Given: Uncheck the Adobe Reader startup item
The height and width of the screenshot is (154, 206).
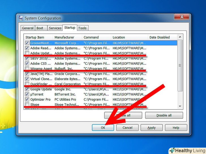Looking at the screenshot, I should click(x=27, y=48).
